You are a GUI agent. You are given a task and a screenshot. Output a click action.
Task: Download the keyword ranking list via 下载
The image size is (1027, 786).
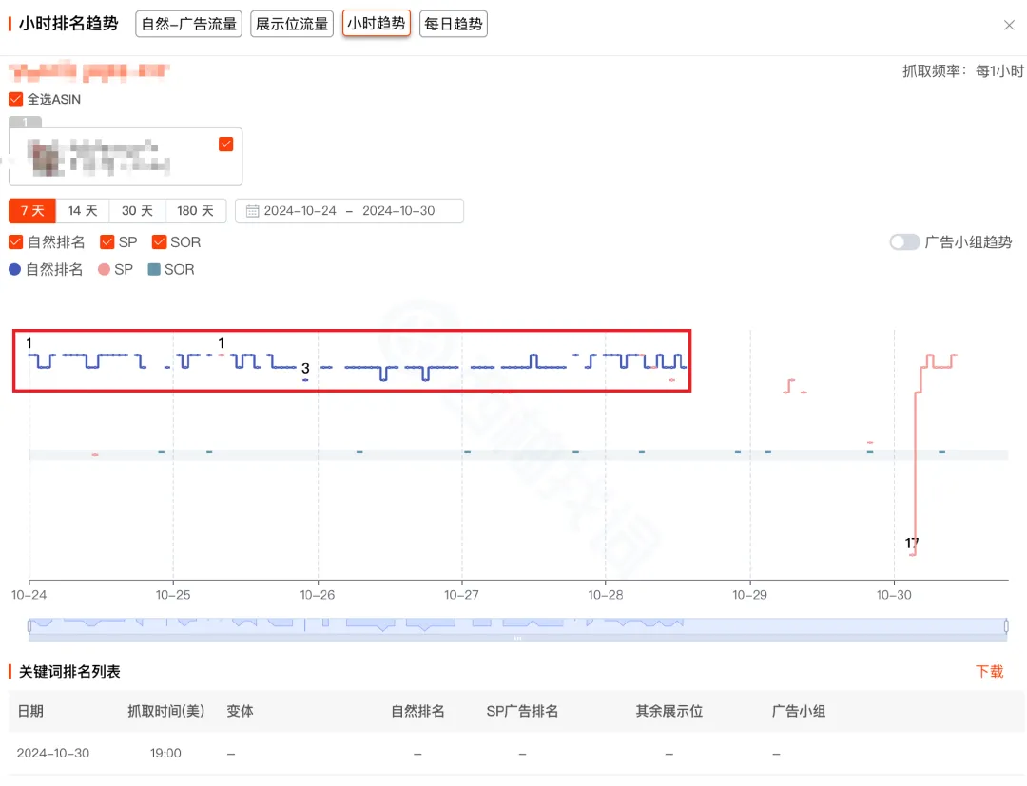click(989, 671)
